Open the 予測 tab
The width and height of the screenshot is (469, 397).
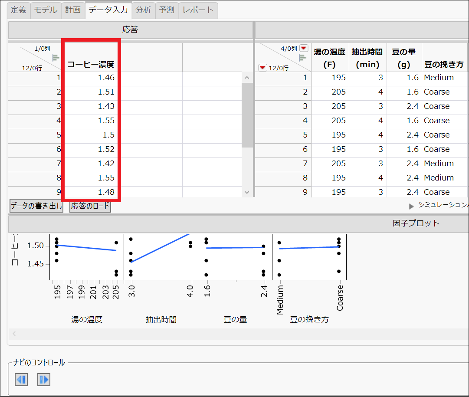point(167,10)
